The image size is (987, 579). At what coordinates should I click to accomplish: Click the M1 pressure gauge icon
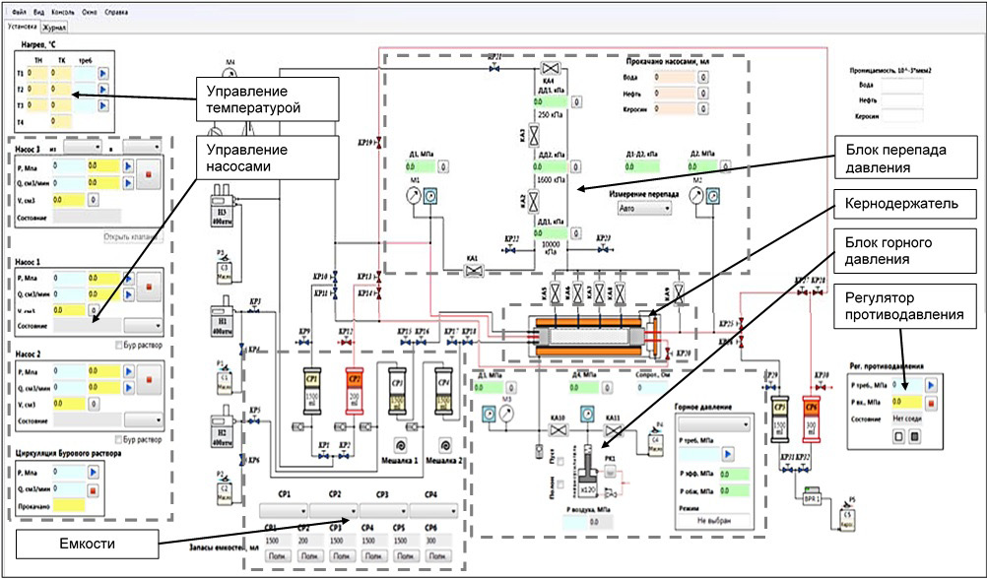(x=415, y=196)
